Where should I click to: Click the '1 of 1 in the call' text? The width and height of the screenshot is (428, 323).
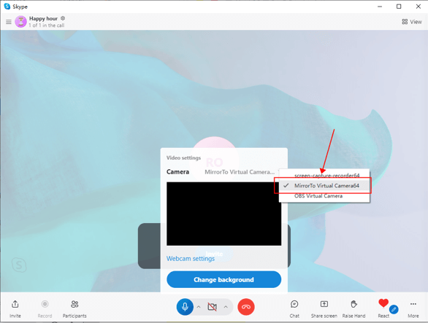tap(47, 26)
